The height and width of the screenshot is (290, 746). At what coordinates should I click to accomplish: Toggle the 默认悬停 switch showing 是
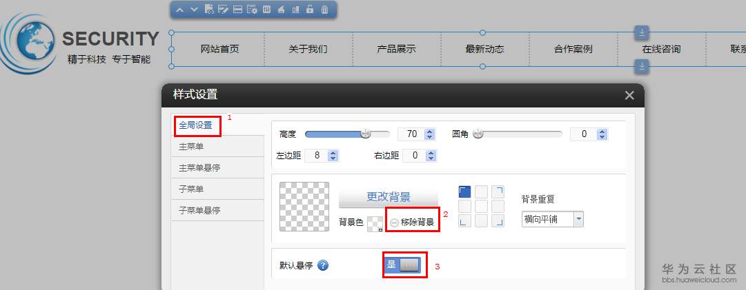(x=402, y=265)
